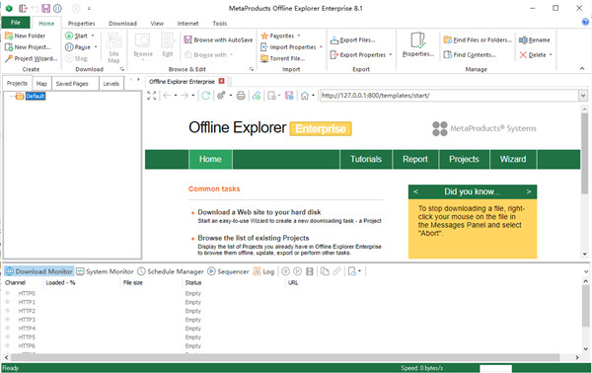Customize the quick access toolbar dropdown
Image resolution: width=592 pixels, height=373 pixels.
(89, 8)
